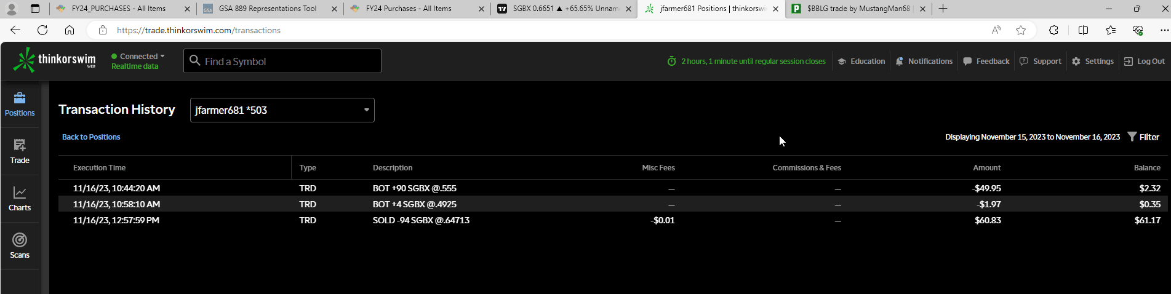Switch to GSA 889 Representations Tool tab
The height and width of the screenshot is (294, 1171).
[x=270, y=9]
